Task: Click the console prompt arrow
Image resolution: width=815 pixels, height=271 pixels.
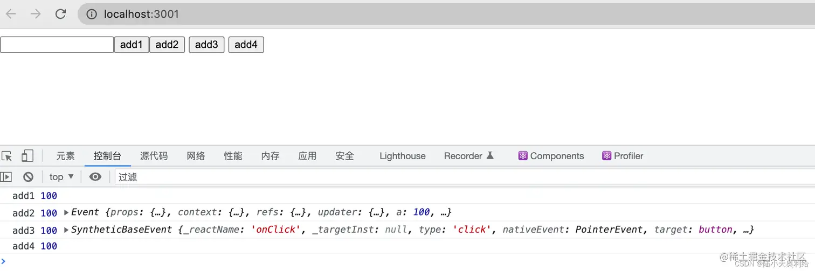Action: (3, 261)
